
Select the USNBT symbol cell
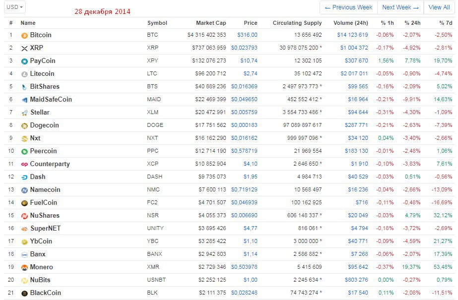[x=156, y=280]
